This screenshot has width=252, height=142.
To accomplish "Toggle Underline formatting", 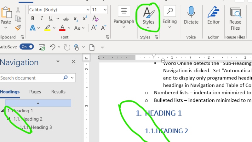I will tap(51, 19).
